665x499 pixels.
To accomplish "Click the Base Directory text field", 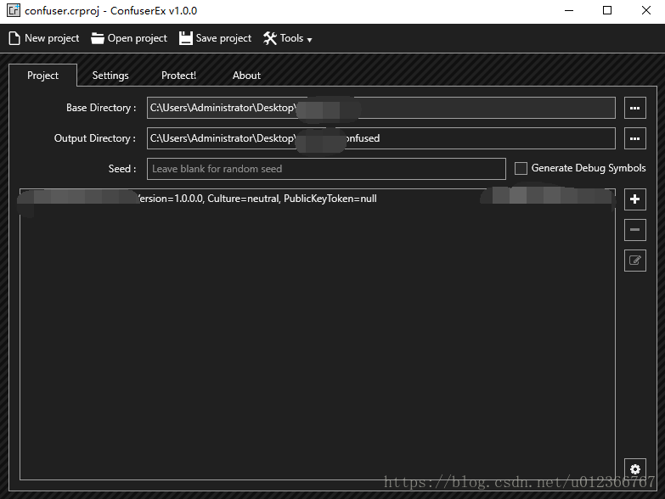I will tap(380, 108).
